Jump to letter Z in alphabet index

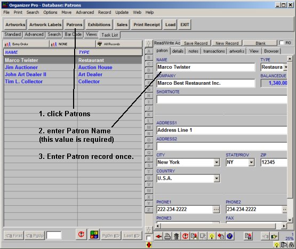coord(149,210)
